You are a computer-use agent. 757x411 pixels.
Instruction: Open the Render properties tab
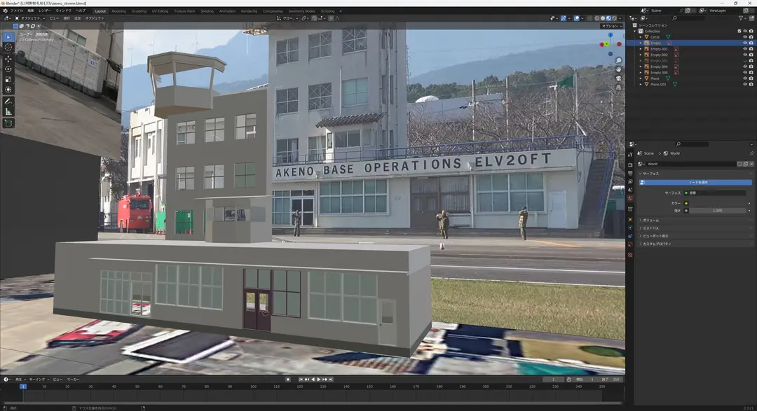pos(630,165)
